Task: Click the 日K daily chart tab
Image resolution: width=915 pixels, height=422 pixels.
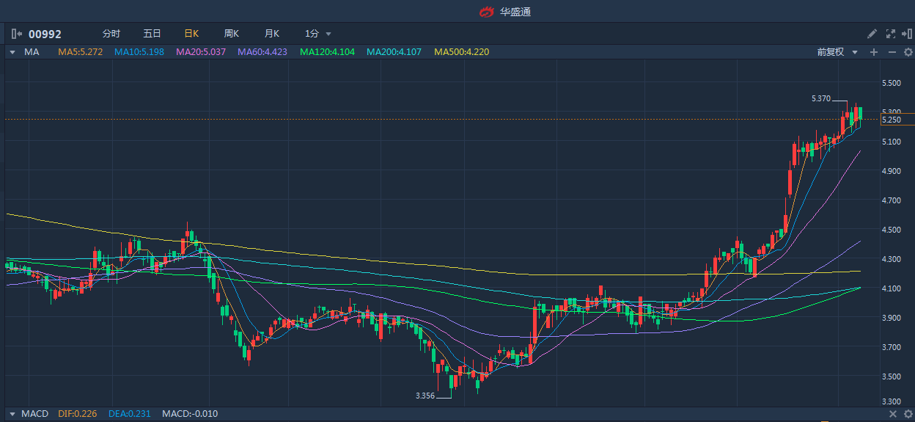Action: [x=191, y=34]
